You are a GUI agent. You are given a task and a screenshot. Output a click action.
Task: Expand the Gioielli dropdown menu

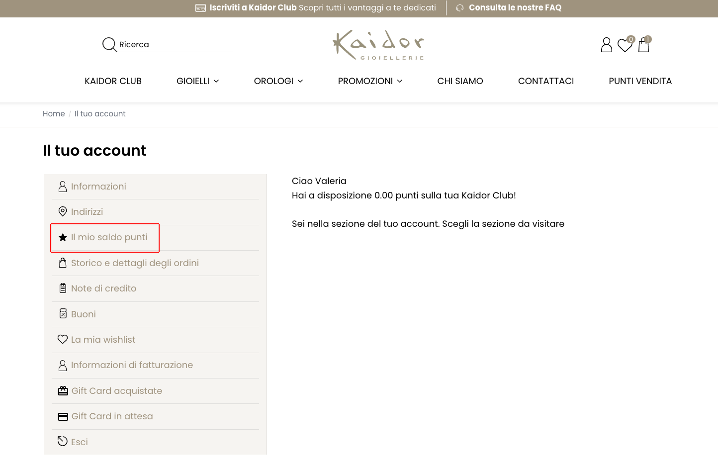coord(197,81)
